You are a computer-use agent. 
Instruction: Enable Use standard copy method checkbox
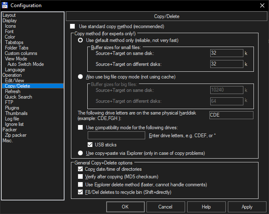click(x=73, y=26)
